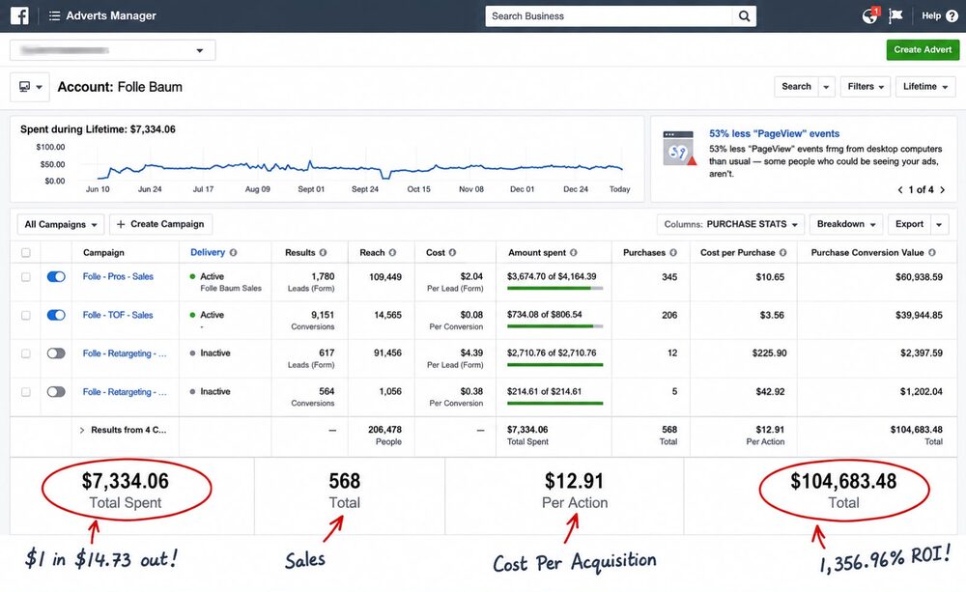Click spend progress bar for $2,710.76 of $2,710.76
Screen dimensions: 966x592
coord(554,365)
